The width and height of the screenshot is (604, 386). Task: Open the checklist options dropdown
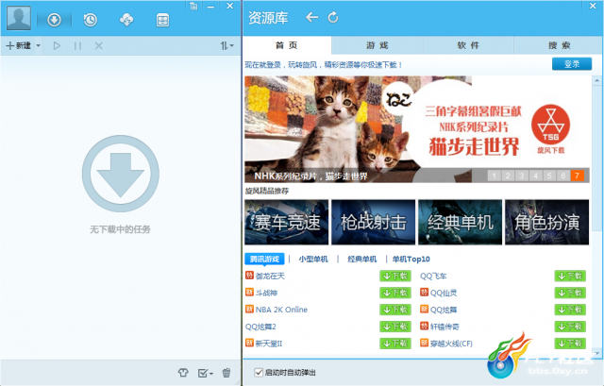tap(206, 373)
